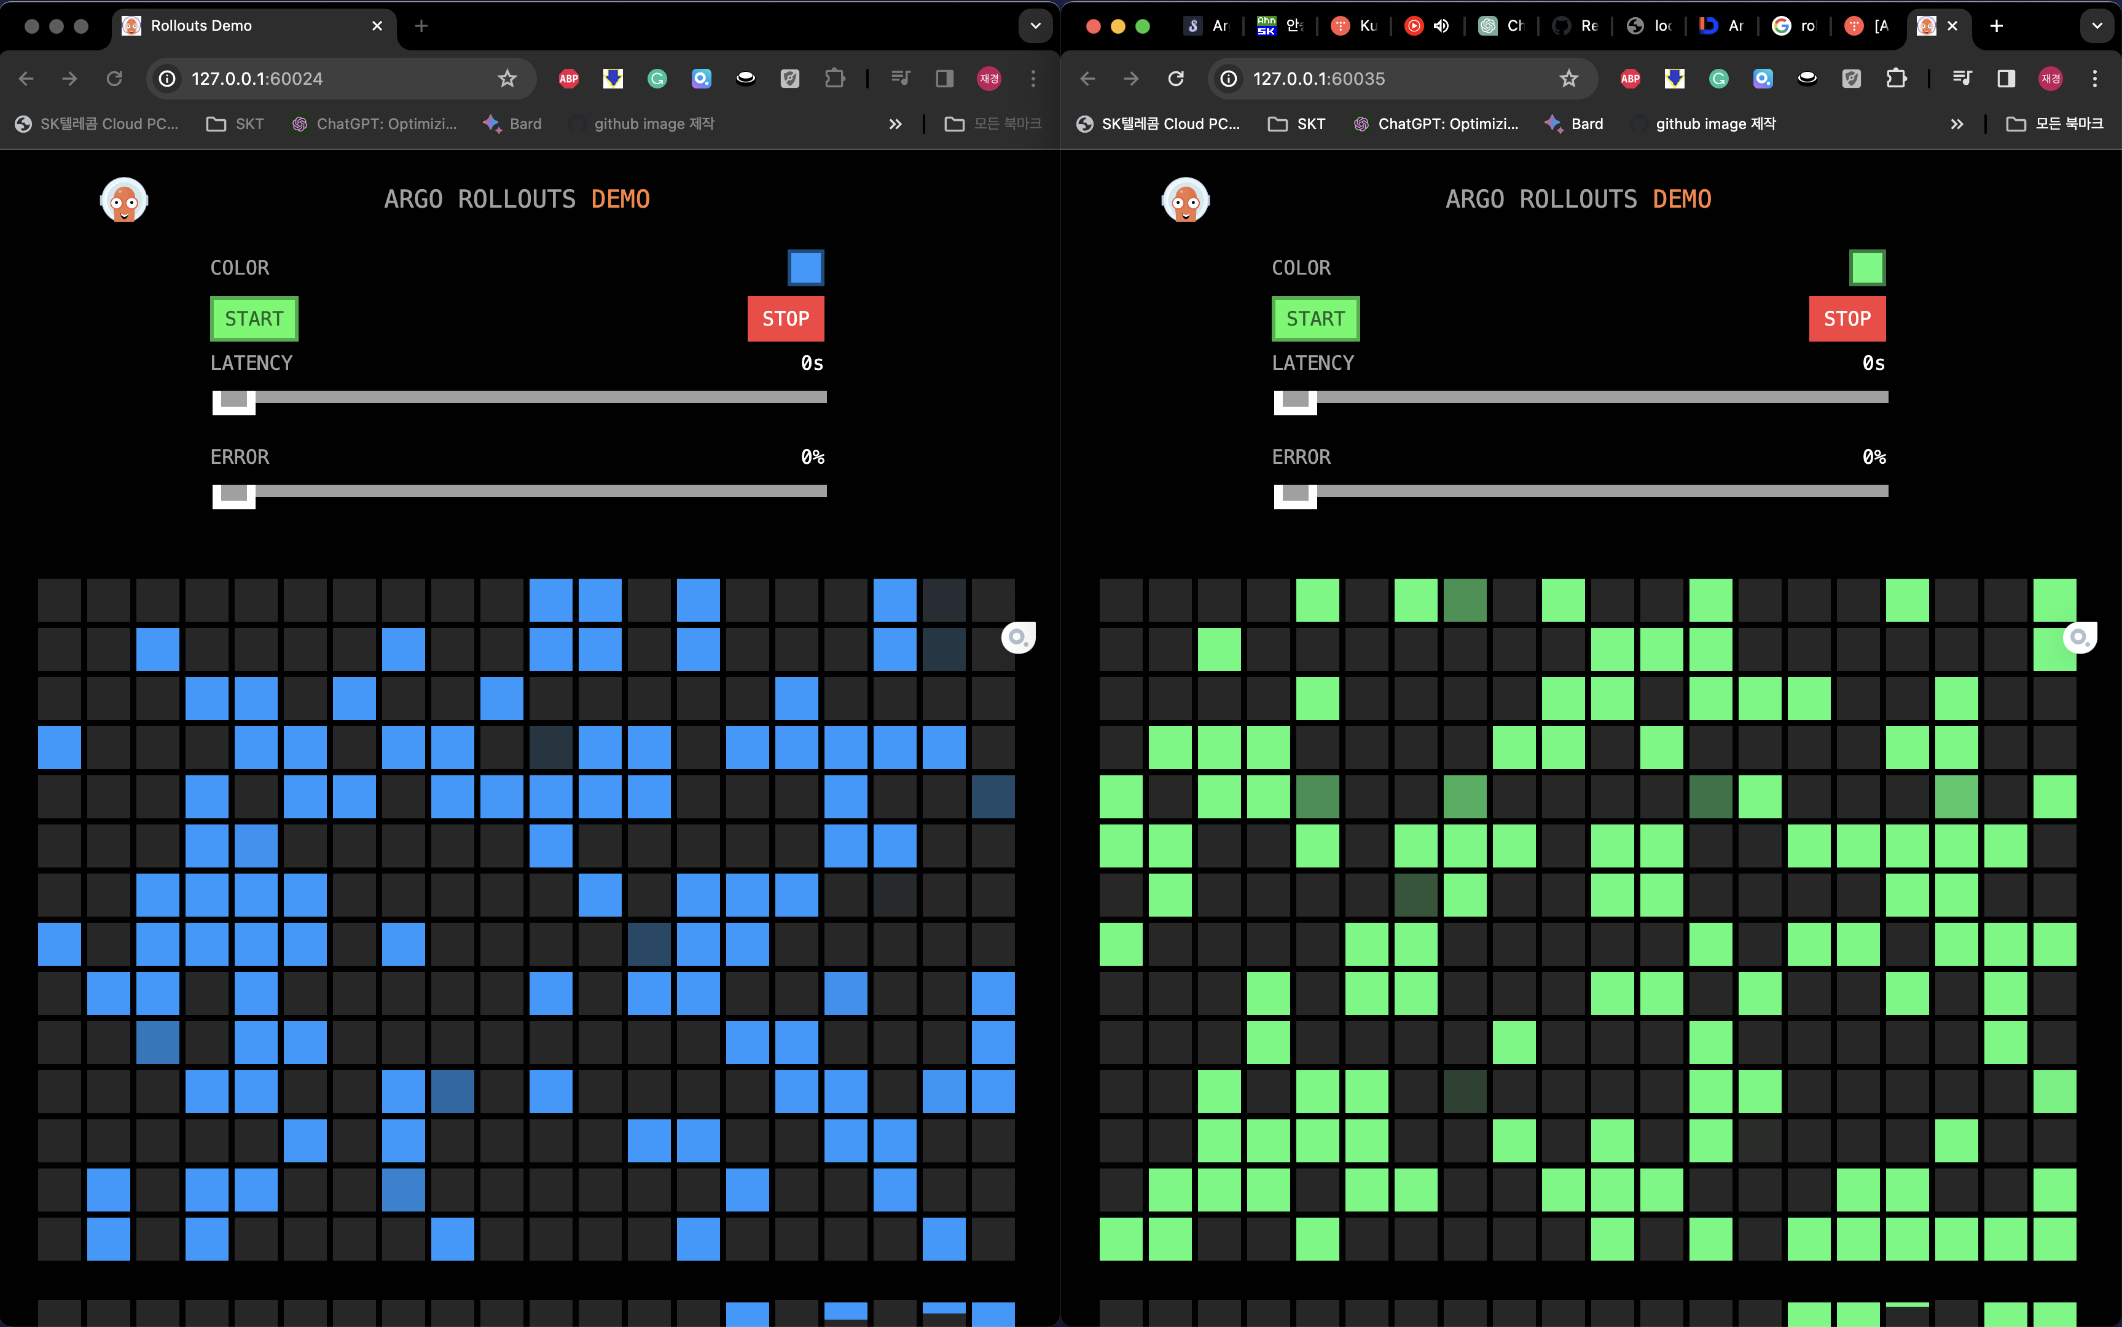Open Extensions puzzle menu in right window
Image resolution: width=2122 pixels, height=1327 pixels.
pos(1897,79)
